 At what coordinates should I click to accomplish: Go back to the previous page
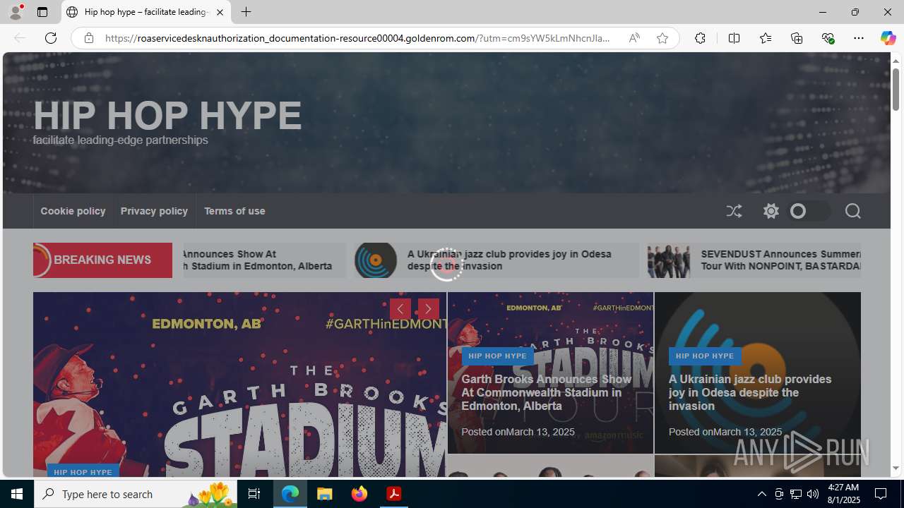point(20,38)
